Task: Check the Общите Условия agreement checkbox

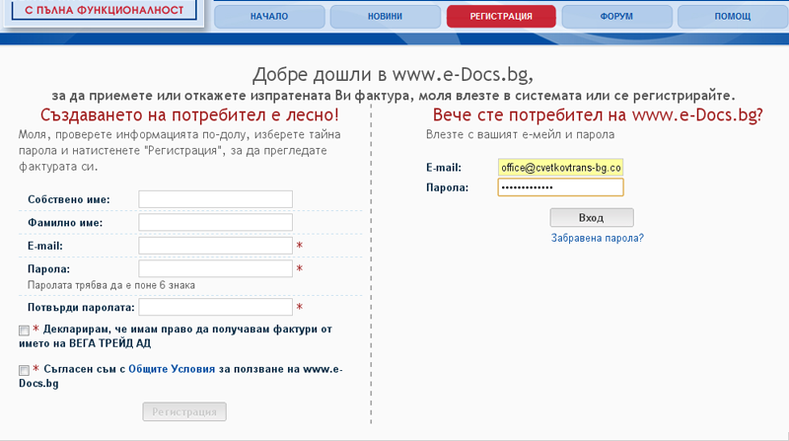Action: tap(24, 370)
